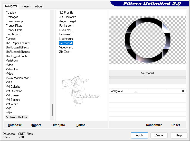This screenshot has height=141, width=190.
Task: Choose the Fehlfarben filter
Action: tap(66, 26)
